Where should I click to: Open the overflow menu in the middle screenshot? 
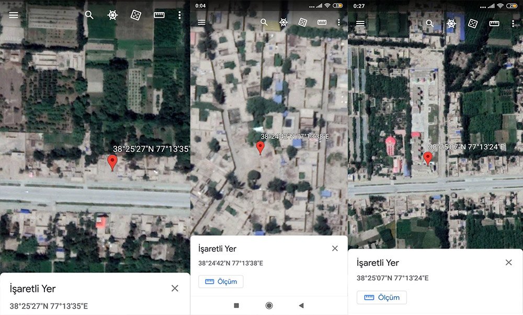[x=339, y=23]
